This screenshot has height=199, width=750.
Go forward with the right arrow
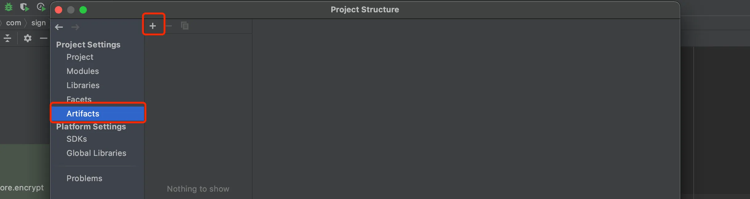click(75, 27)
